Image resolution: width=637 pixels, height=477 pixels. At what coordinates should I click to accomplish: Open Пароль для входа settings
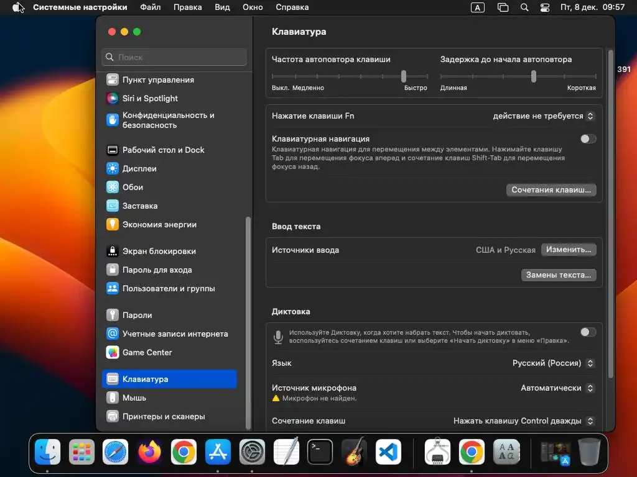click(x=169, y=270)
